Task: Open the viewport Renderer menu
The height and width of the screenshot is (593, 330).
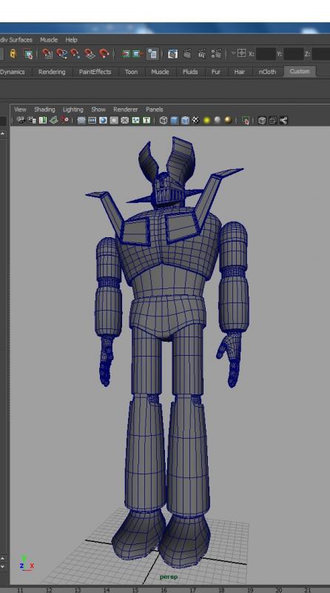Action: tap(125, 109)
